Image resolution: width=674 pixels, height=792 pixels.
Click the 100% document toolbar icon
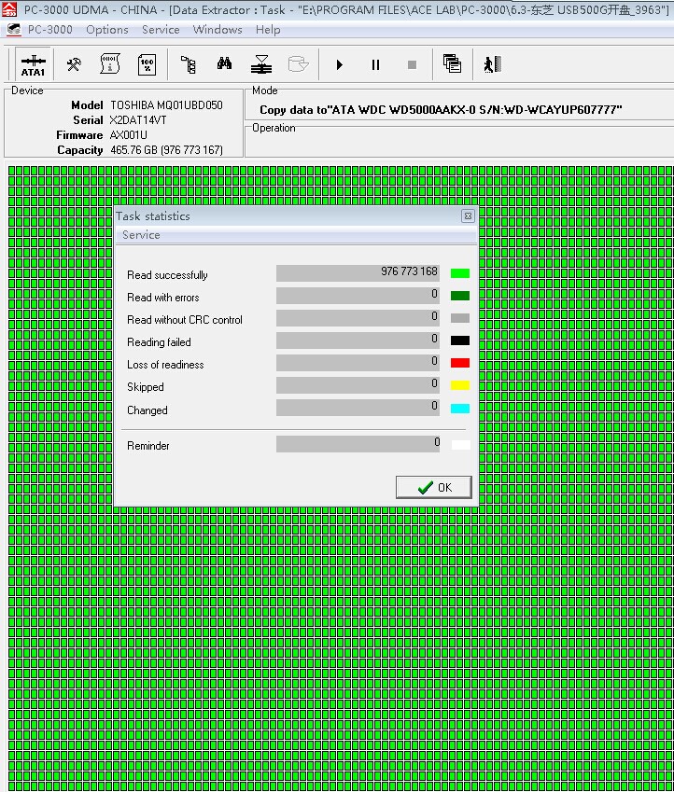(147, 64)
